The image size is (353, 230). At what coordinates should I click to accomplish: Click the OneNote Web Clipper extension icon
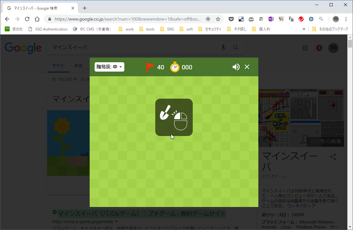click(271, 19)
